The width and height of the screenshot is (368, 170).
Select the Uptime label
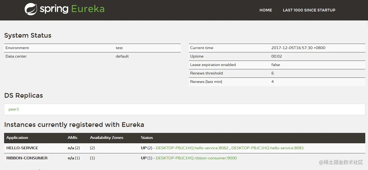point(197,56)
